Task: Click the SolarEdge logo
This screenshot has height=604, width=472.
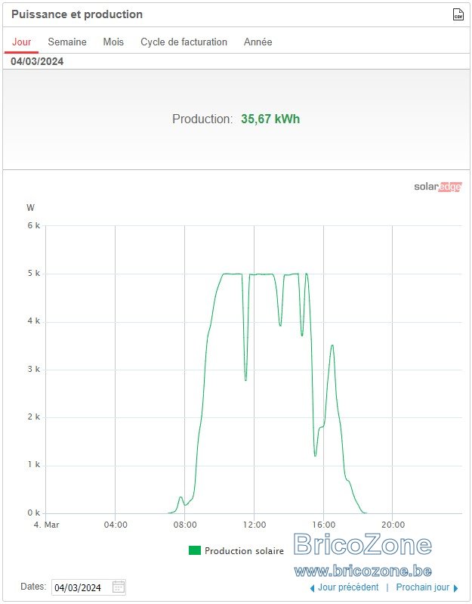Action: click(x=437, y=187)
